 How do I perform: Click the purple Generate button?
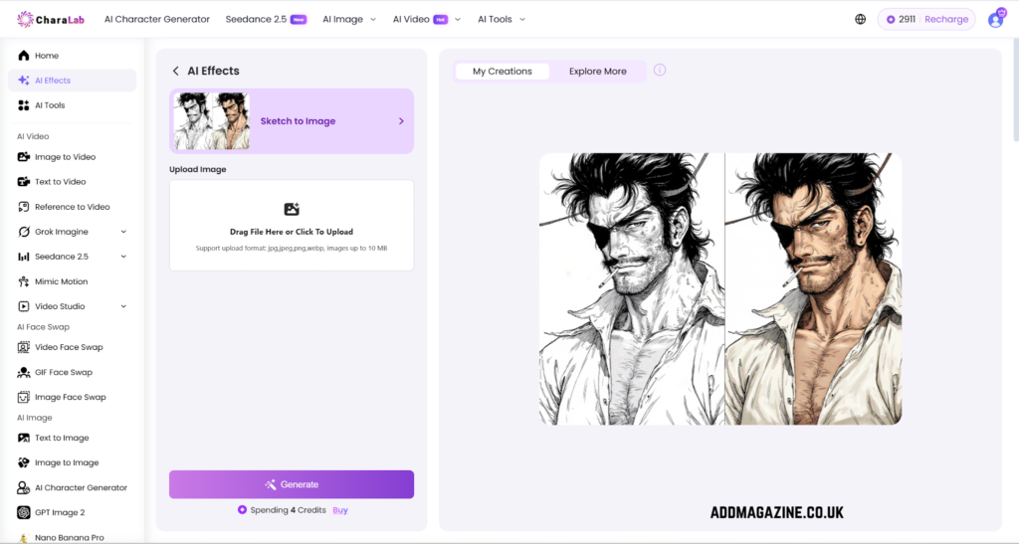292,484
